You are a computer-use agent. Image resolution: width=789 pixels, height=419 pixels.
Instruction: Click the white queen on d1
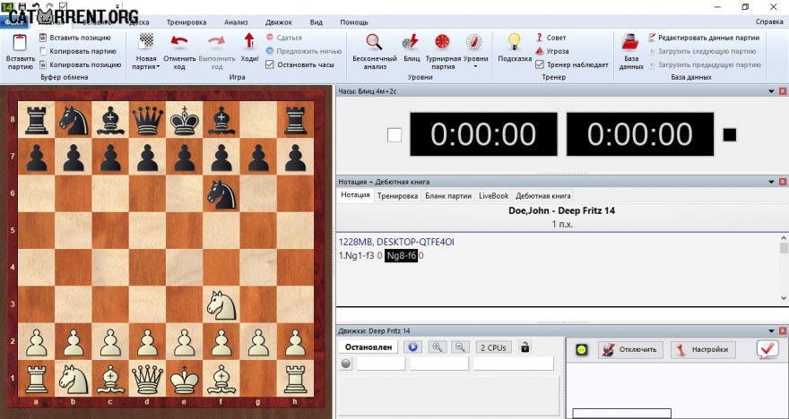(x=147, y=379)
